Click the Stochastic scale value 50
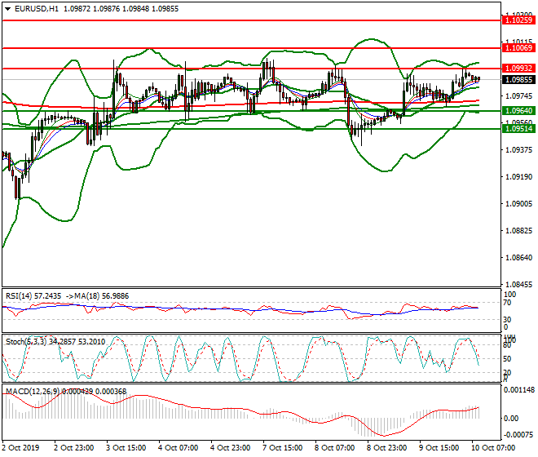Viewport: 538px width, 457px height. tap(507, 359)
